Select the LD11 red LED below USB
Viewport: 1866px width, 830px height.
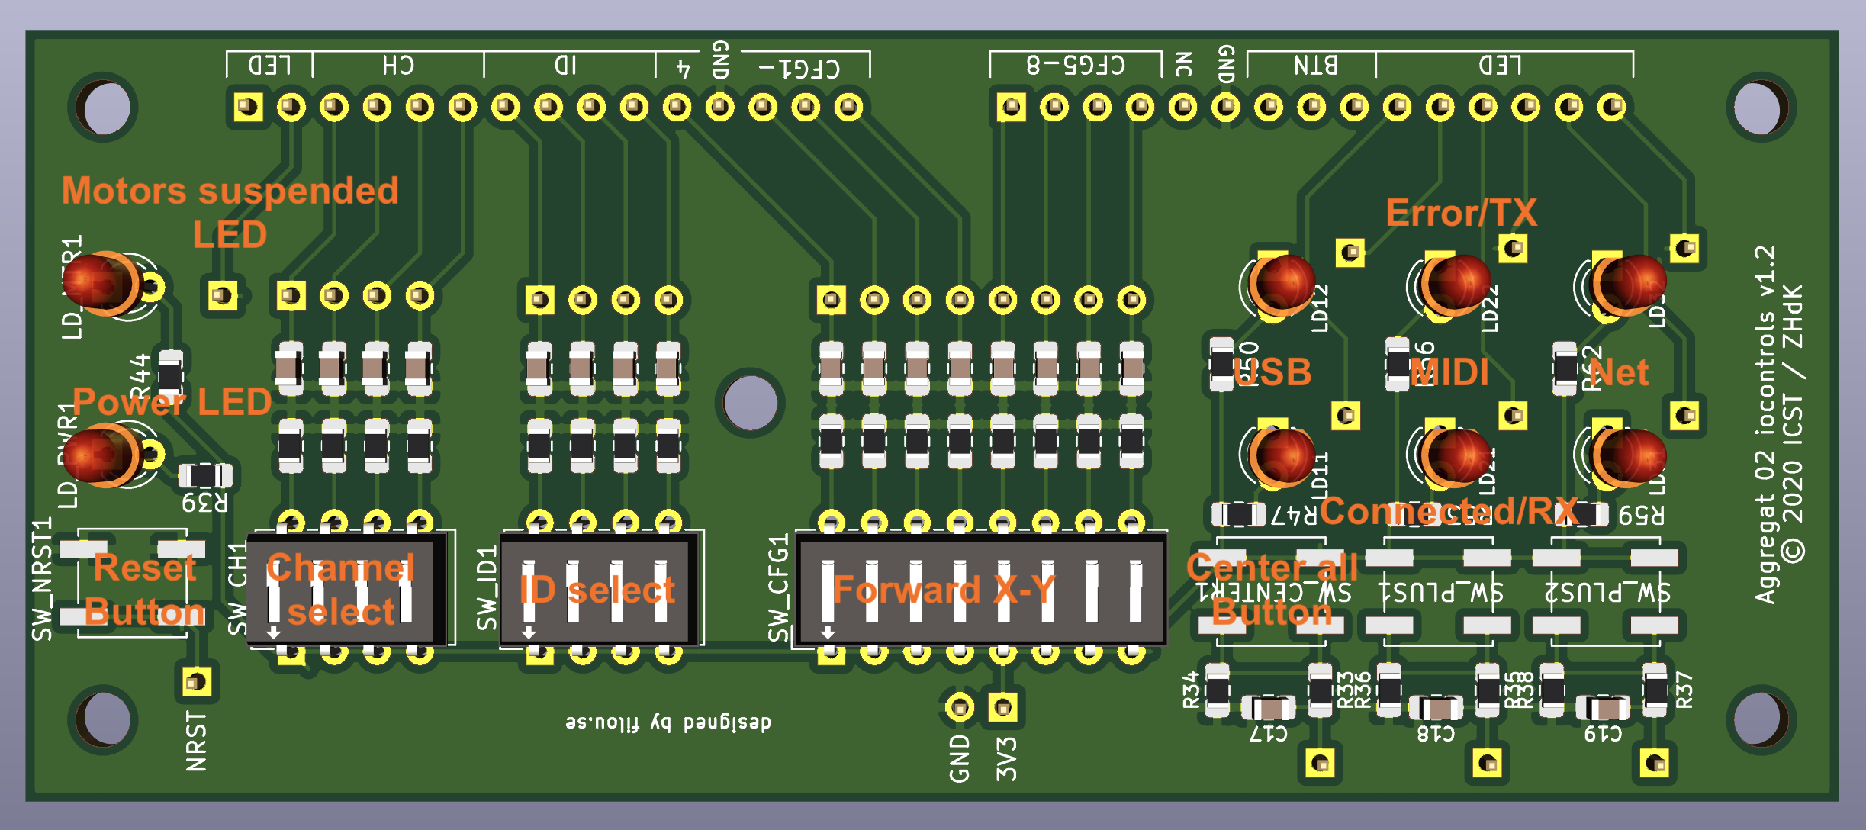coord(1282,456)
